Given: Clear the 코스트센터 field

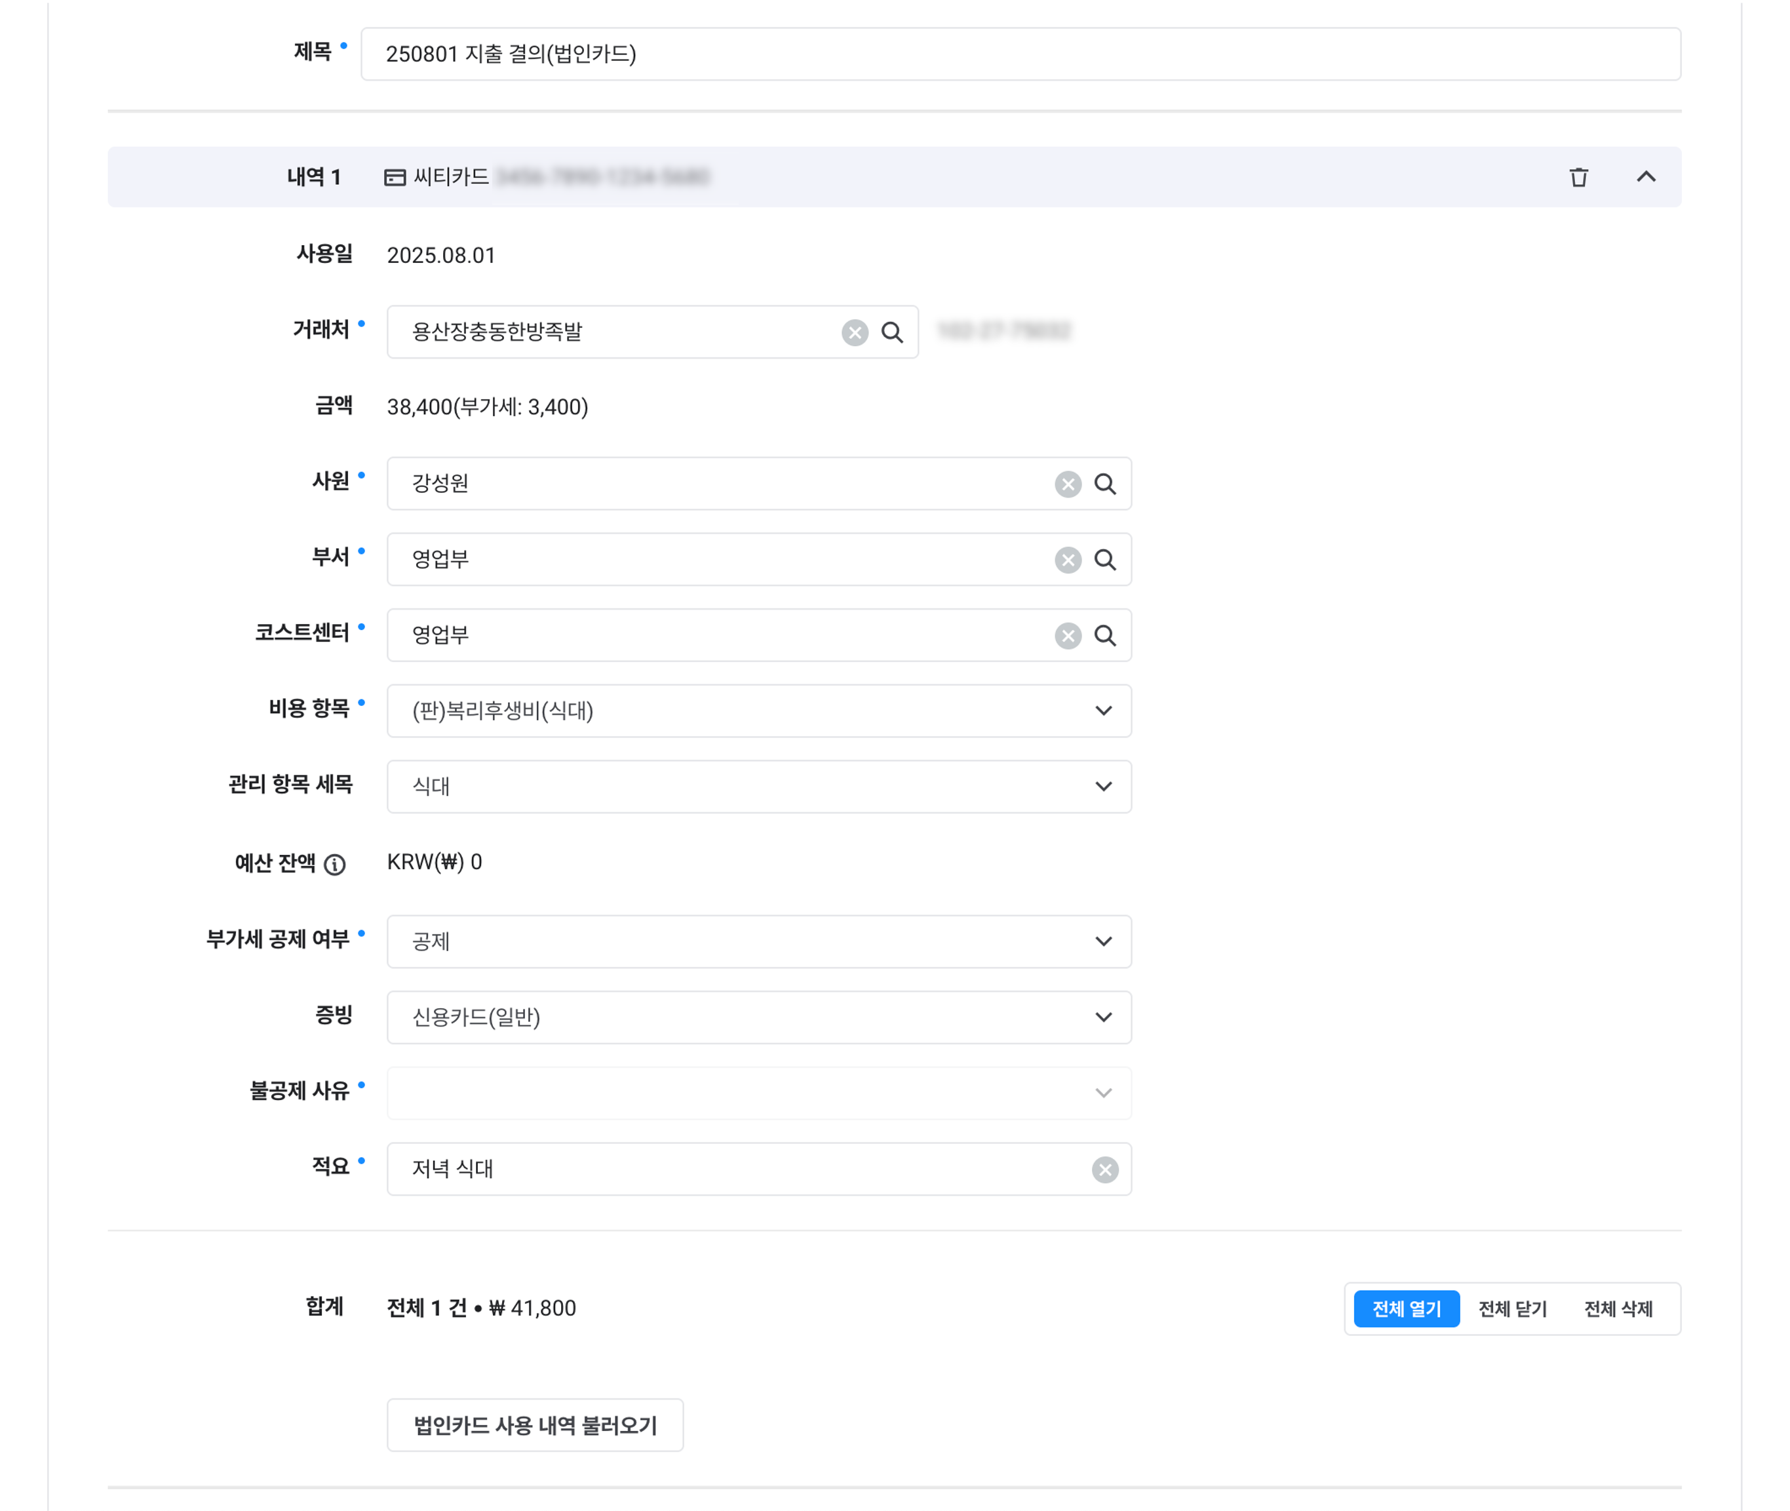Looking at the screenshot, I should click(x=1067, y=636).
